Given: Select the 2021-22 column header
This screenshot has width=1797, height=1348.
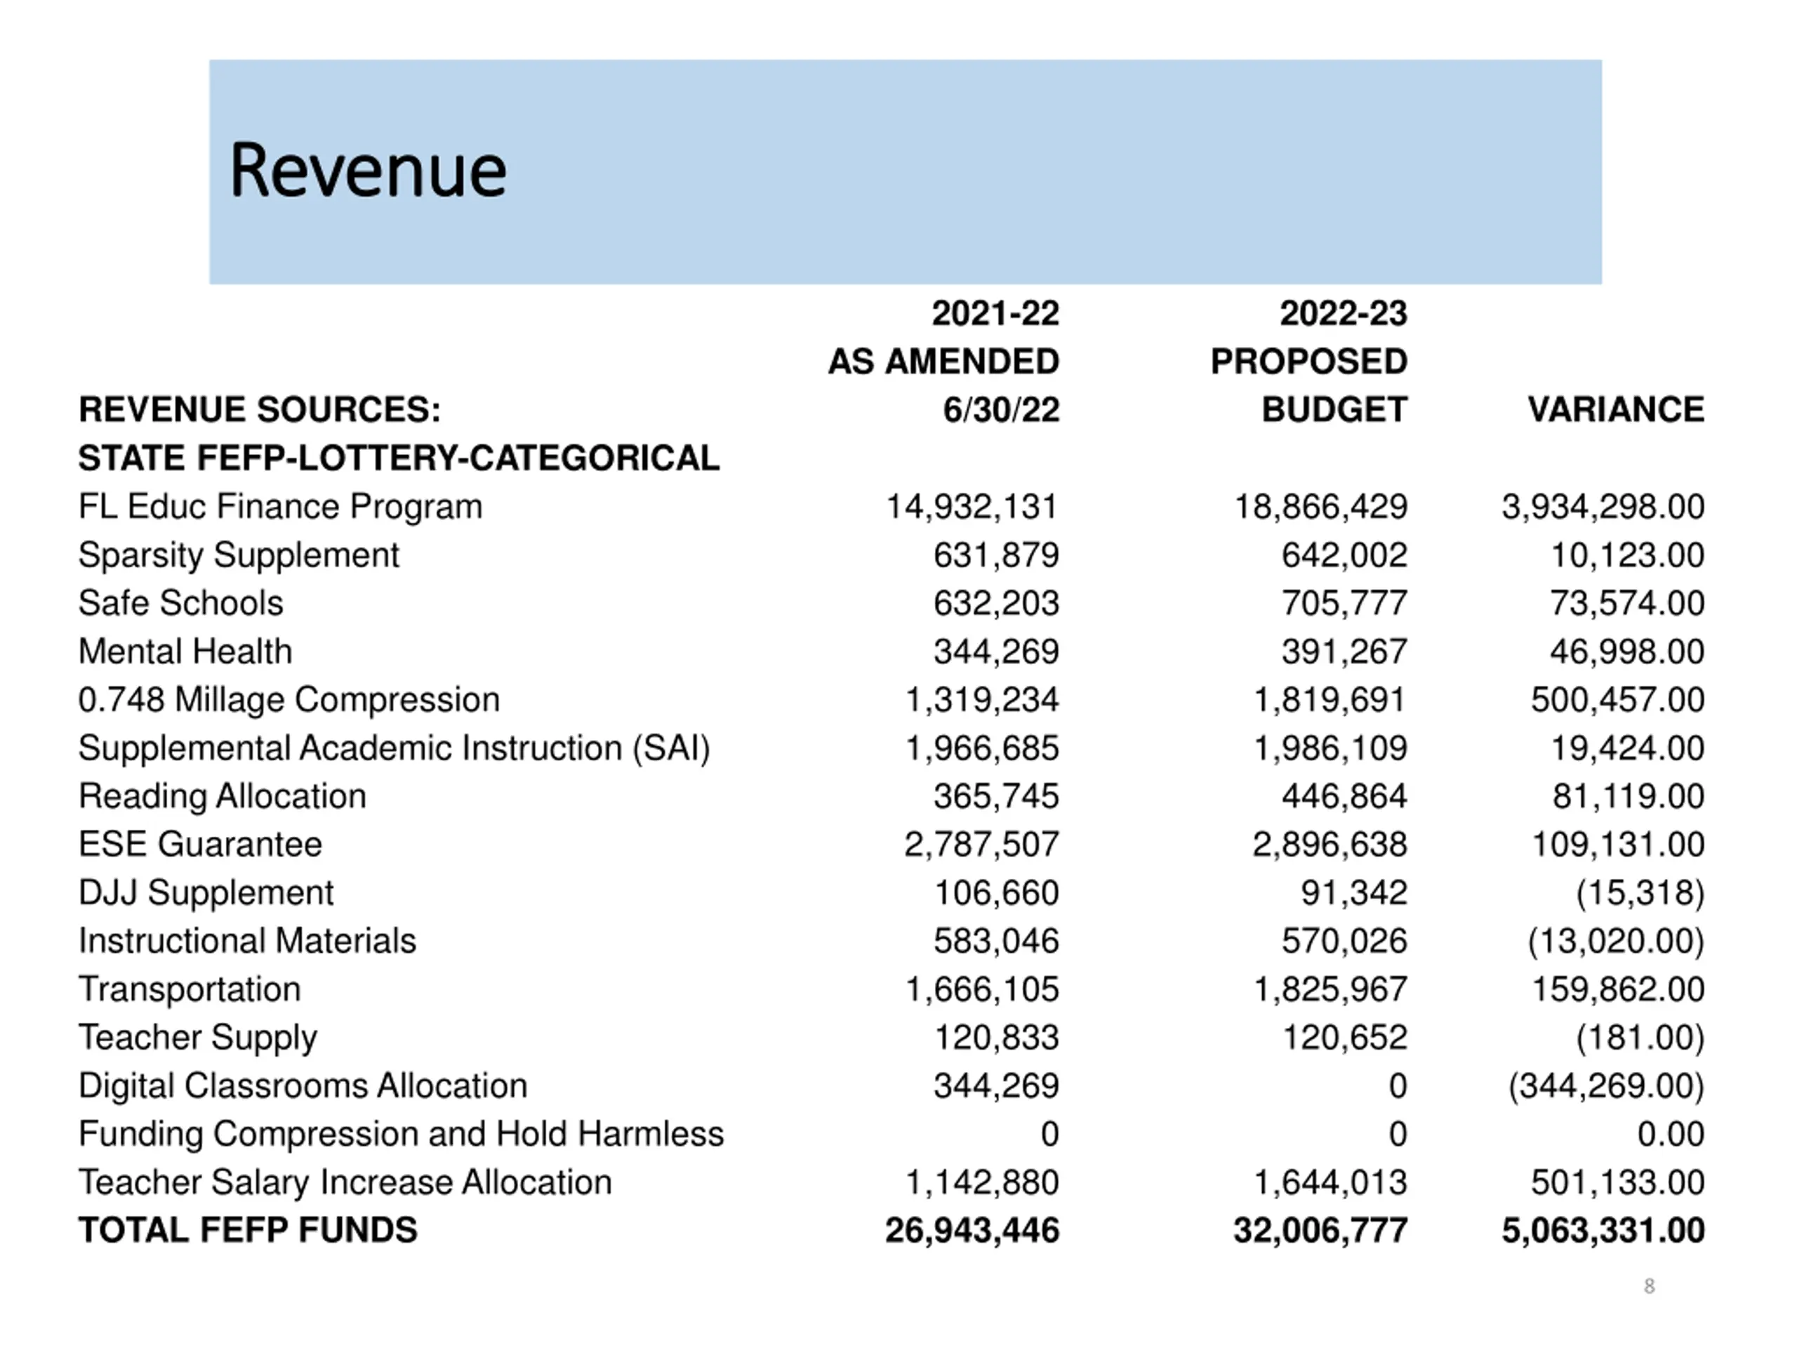Looking at the screenshot, I should [x=995, y=314].
